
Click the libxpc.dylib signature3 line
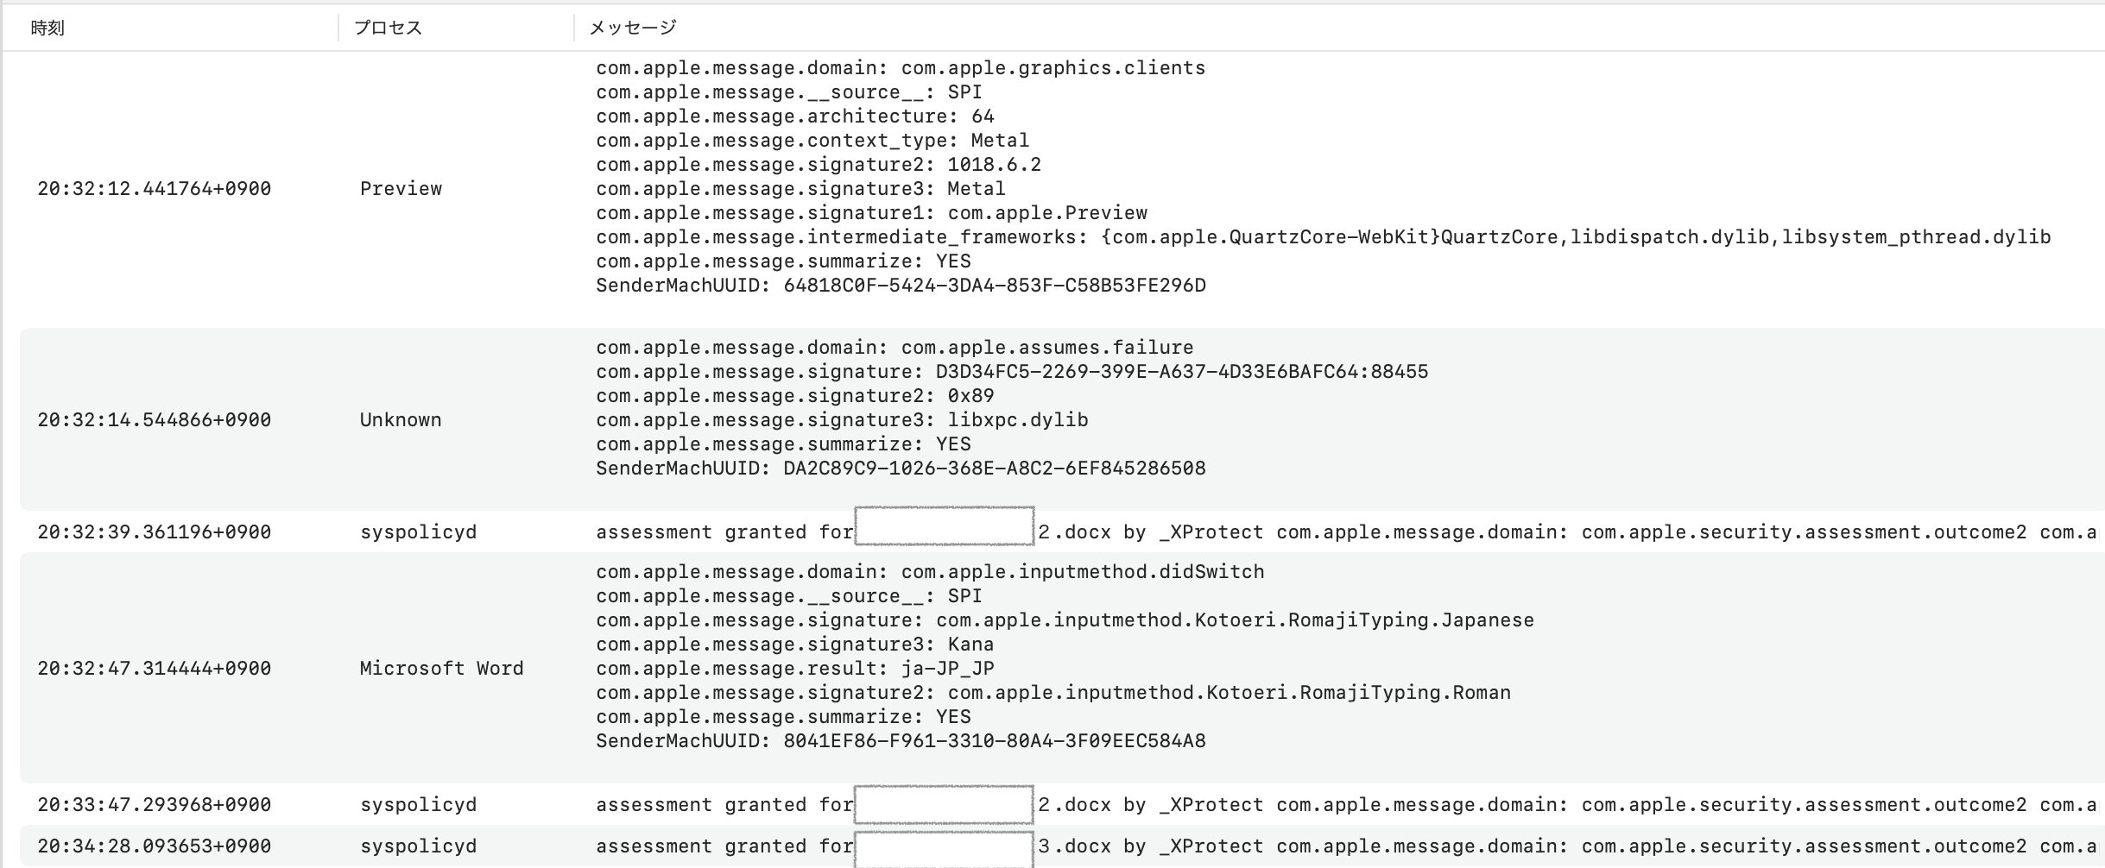(x=842, y=420)
